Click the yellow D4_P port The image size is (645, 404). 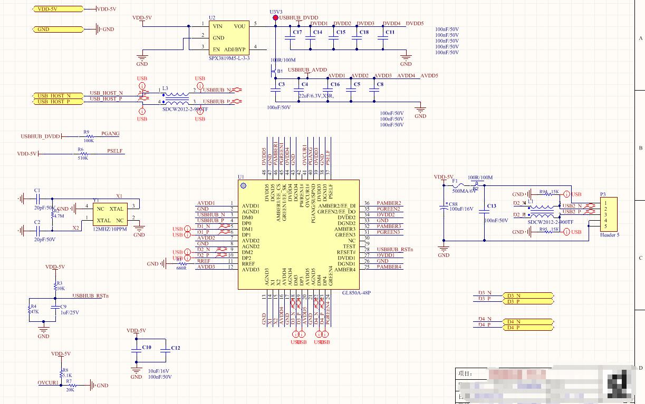(x=527, y=328)
